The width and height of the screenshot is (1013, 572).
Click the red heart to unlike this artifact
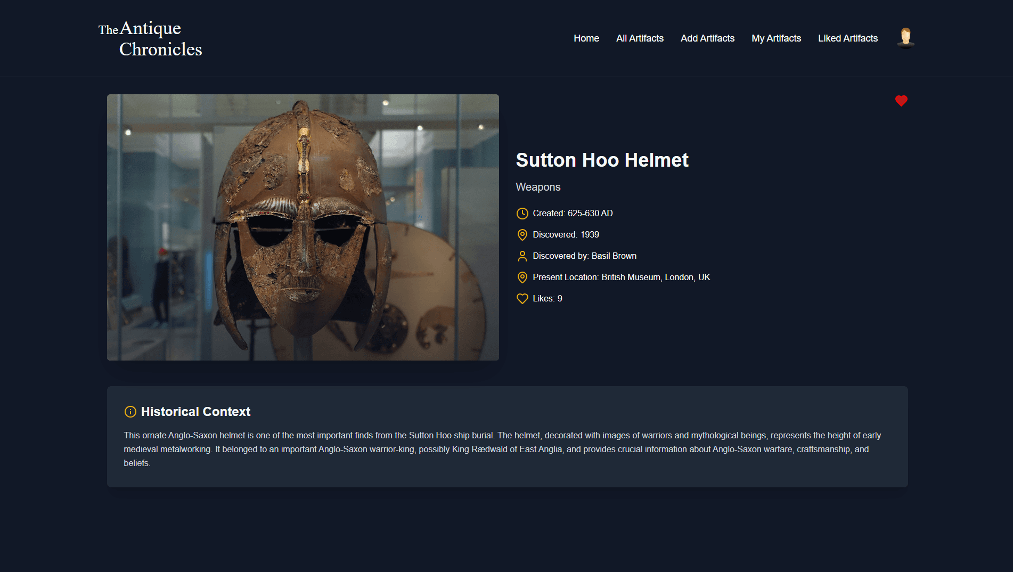point(901,101)
